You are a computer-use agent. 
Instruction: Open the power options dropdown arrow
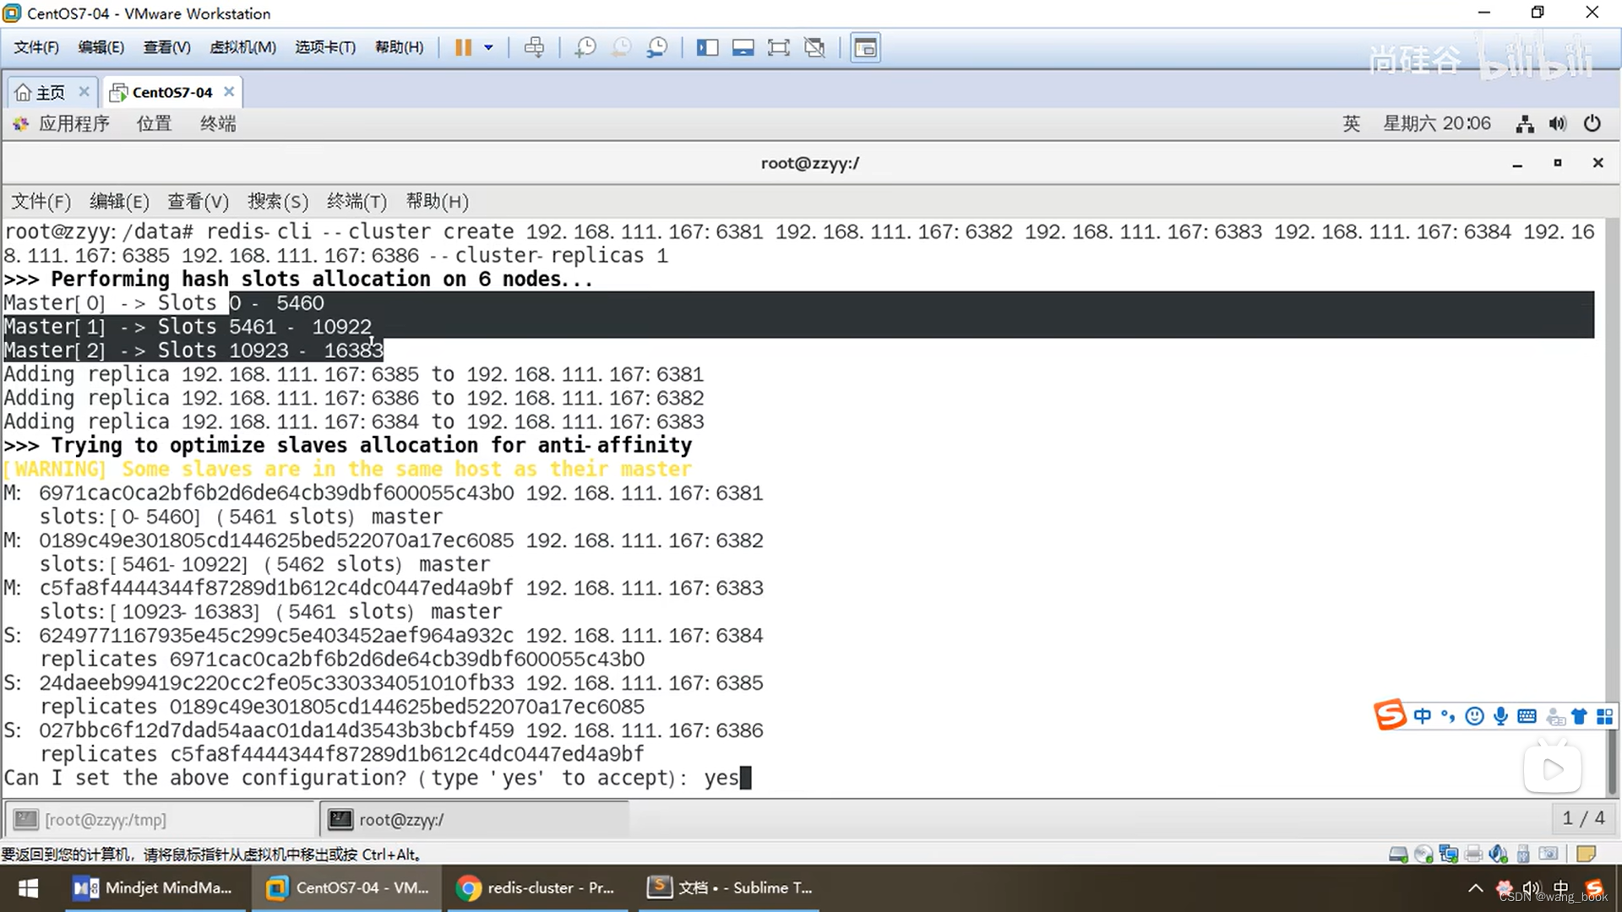(x=488, y=47)
